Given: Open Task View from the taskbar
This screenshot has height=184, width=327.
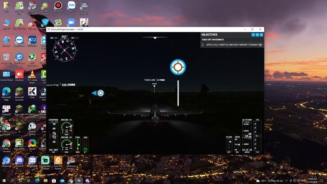Looking at the screenshot, I should click(x=29, y=180).
